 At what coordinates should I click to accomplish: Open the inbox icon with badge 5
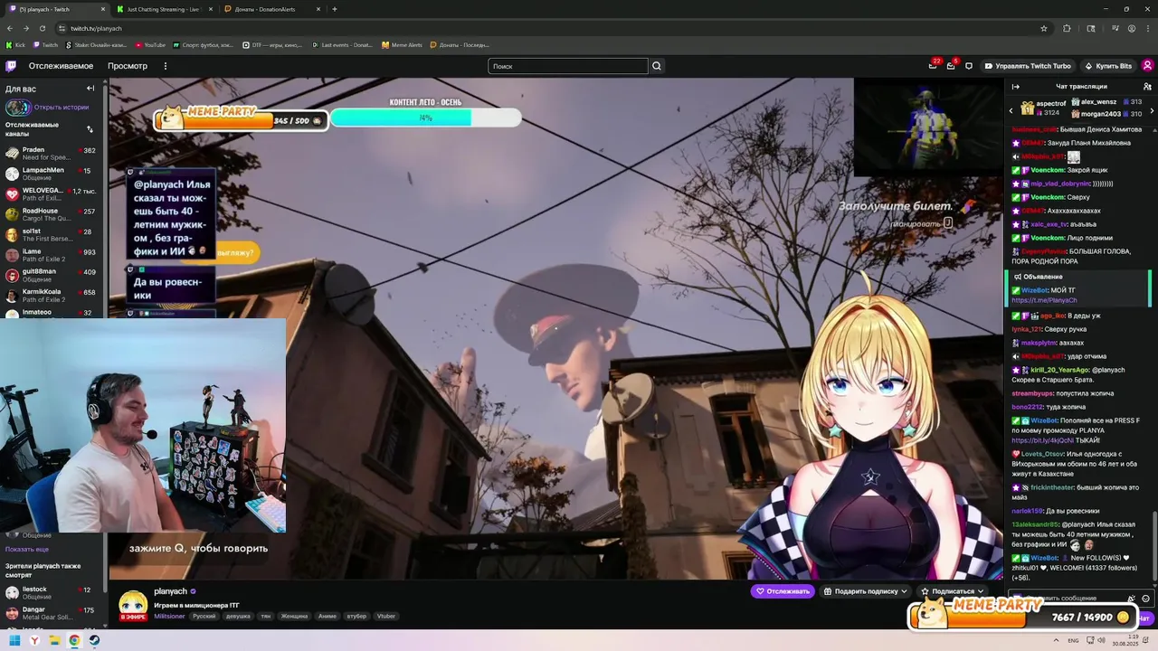(x=951, y=66)
